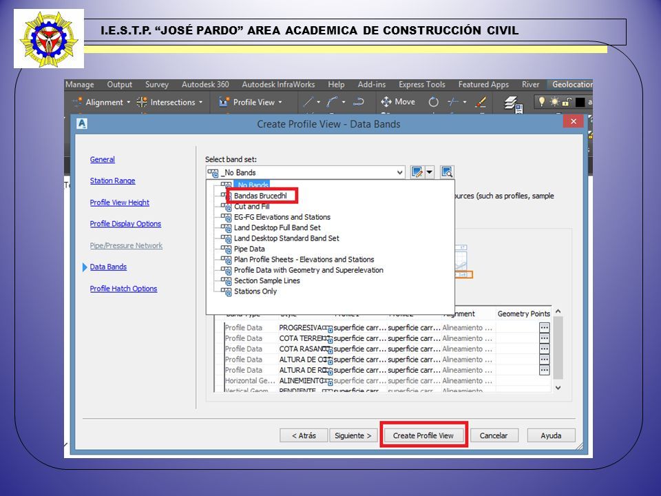Open the Add-ins ribbon tab
The height and width of the screenshot is (496, 661).
point(372,84)
